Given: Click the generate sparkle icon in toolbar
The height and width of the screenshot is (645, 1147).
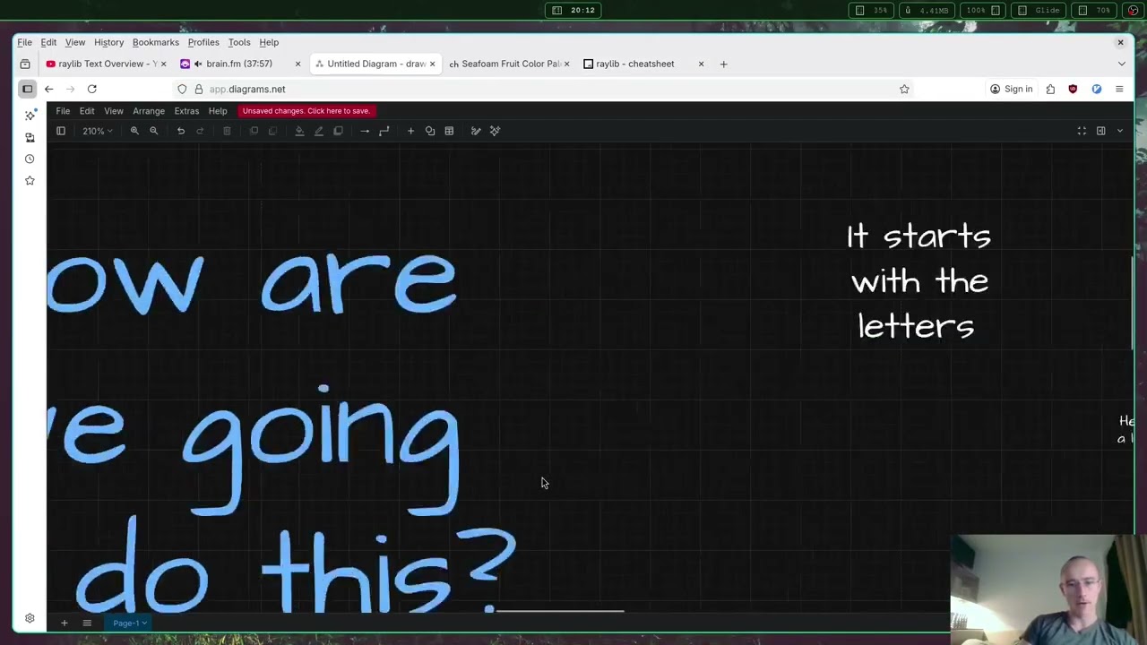Looking at the screenshot, I should pyautogui.click(x=495, y=131).
